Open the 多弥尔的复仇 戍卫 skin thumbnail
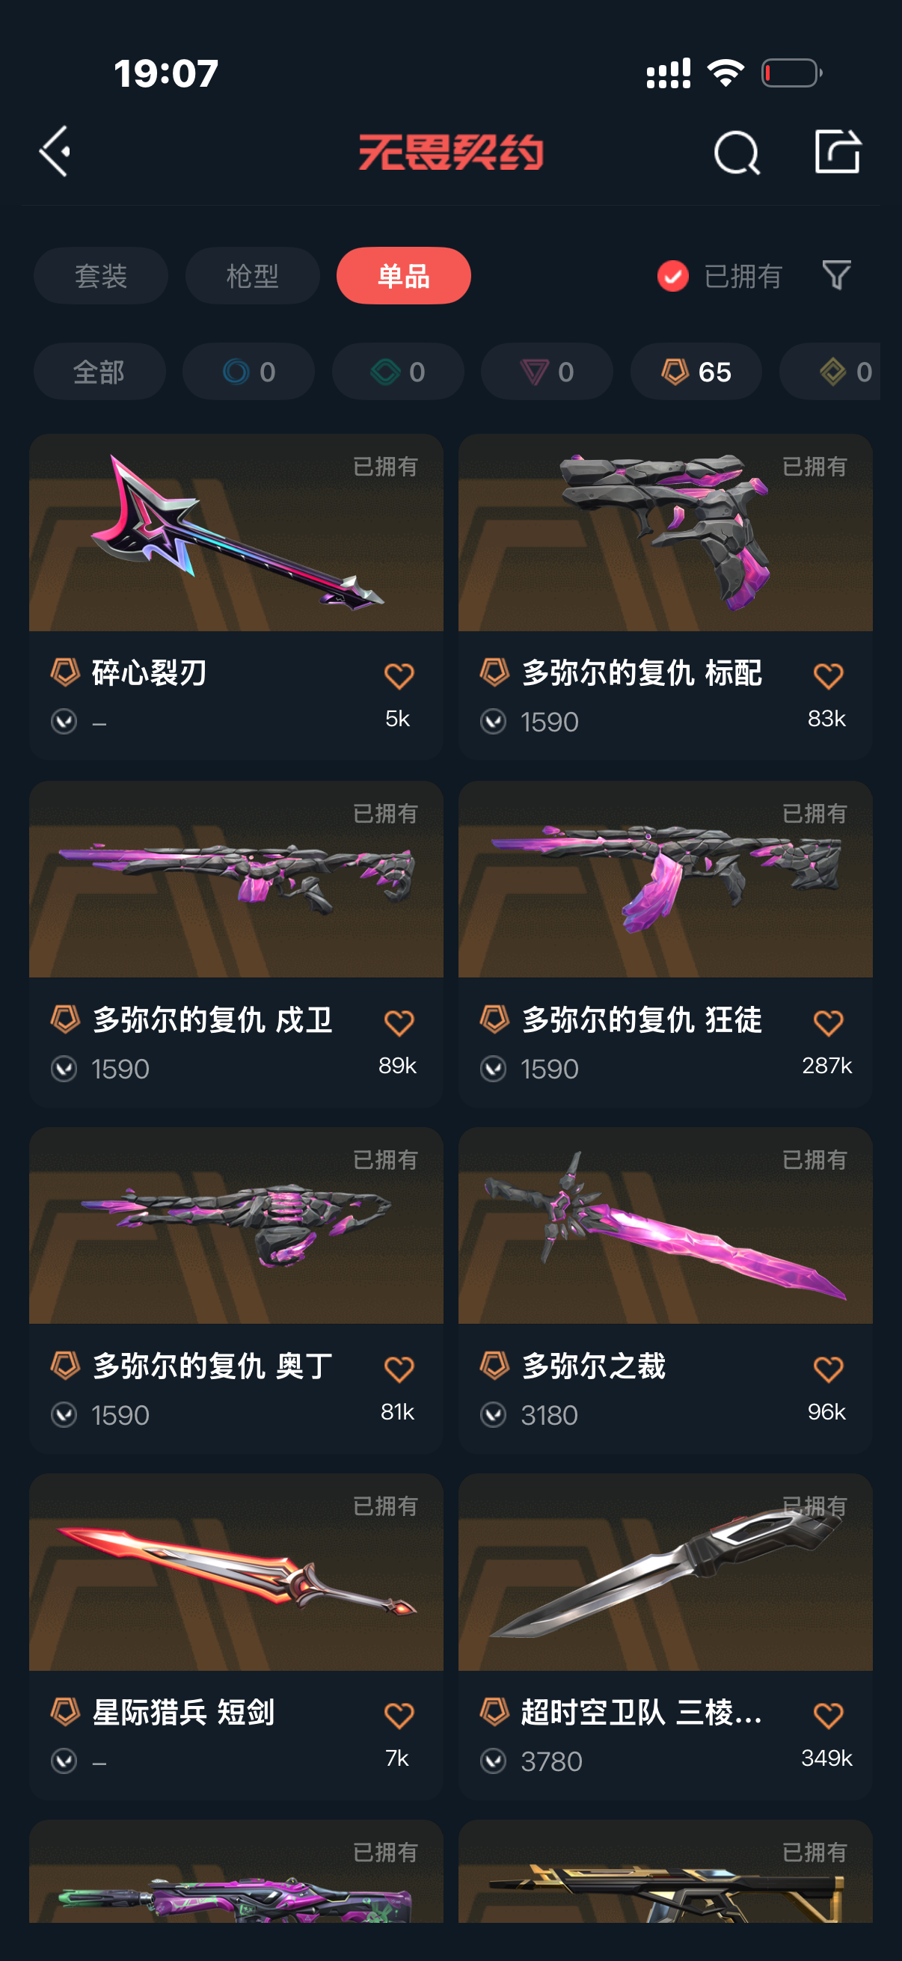Viewport: 902px width, 1961px height. [236, 880]
